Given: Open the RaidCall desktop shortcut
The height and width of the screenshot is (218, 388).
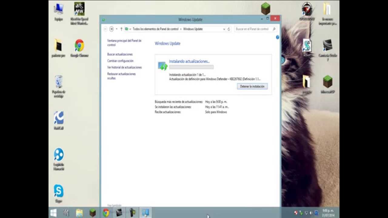Looking at the screenshot, I should click(59, 120).
